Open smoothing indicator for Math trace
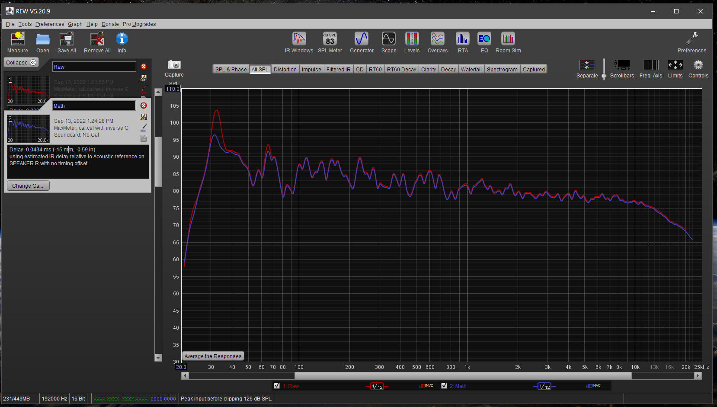The image size is (717, 407). (544, 386)
